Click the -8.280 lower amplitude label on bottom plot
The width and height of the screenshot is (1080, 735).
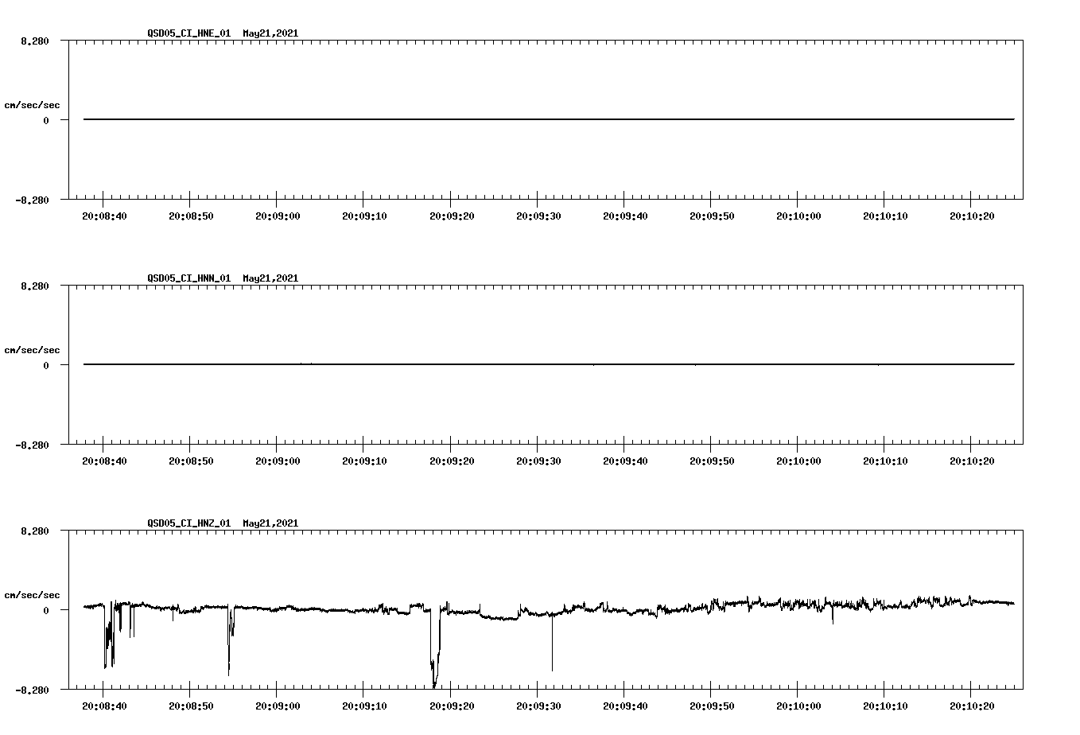coord(32,690)
